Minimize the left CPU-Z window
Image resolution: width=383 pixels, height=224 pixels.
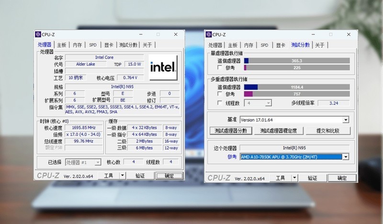pos(141,34)
